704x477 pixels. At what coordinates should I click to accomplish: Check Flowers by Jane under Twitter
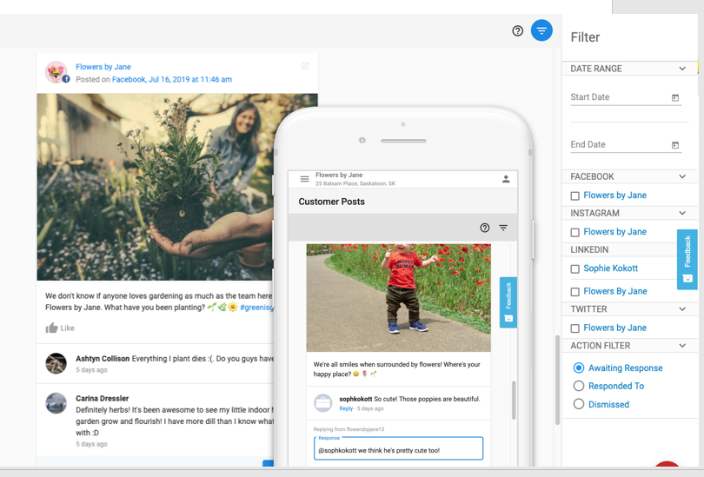click(x=574, y=328)
